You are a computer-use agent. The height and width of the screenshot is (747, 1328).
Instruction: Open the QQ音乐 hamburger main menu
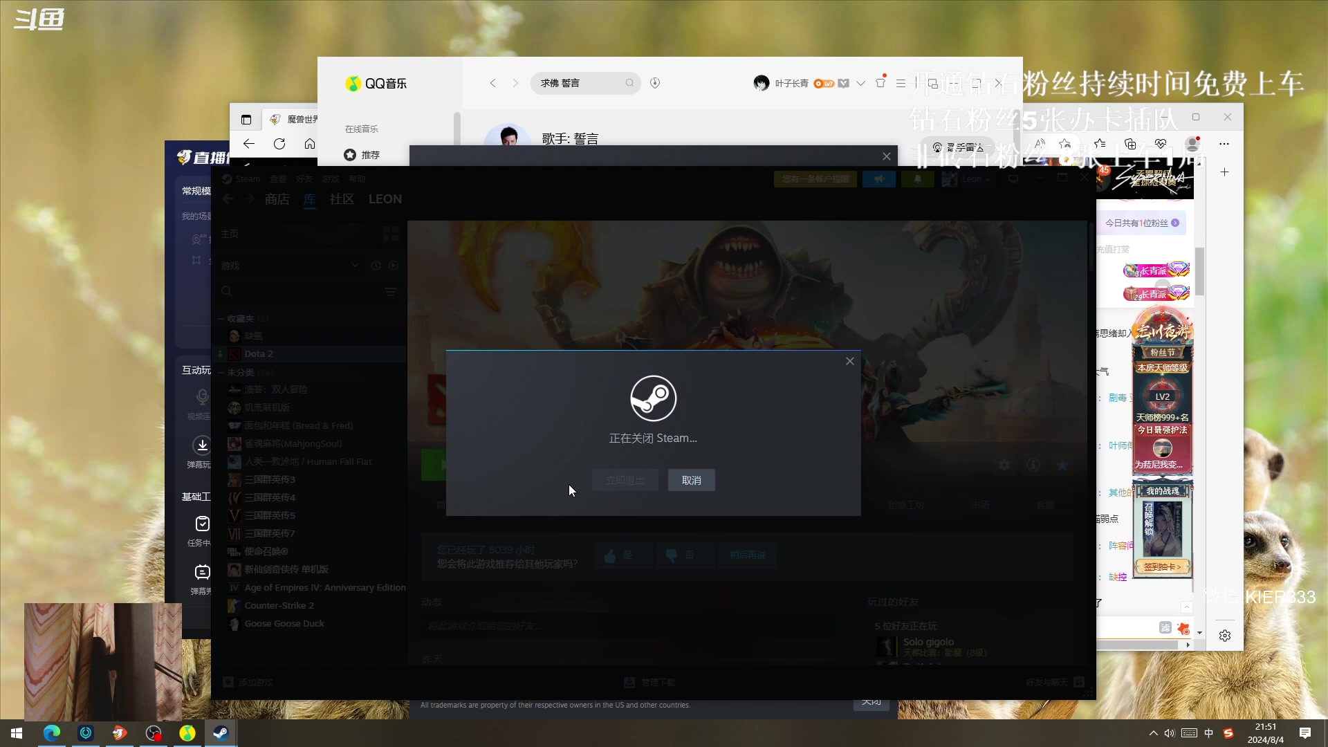901,83
